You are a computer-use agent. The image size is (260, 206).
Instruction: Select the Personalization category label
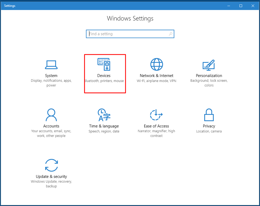coord(209,76)
